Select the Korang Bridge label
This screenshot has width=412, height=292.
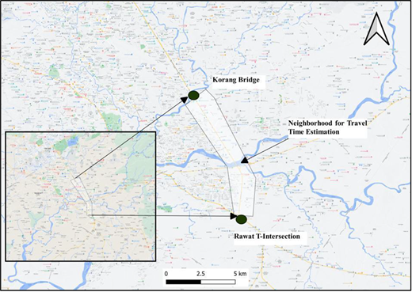236,80
